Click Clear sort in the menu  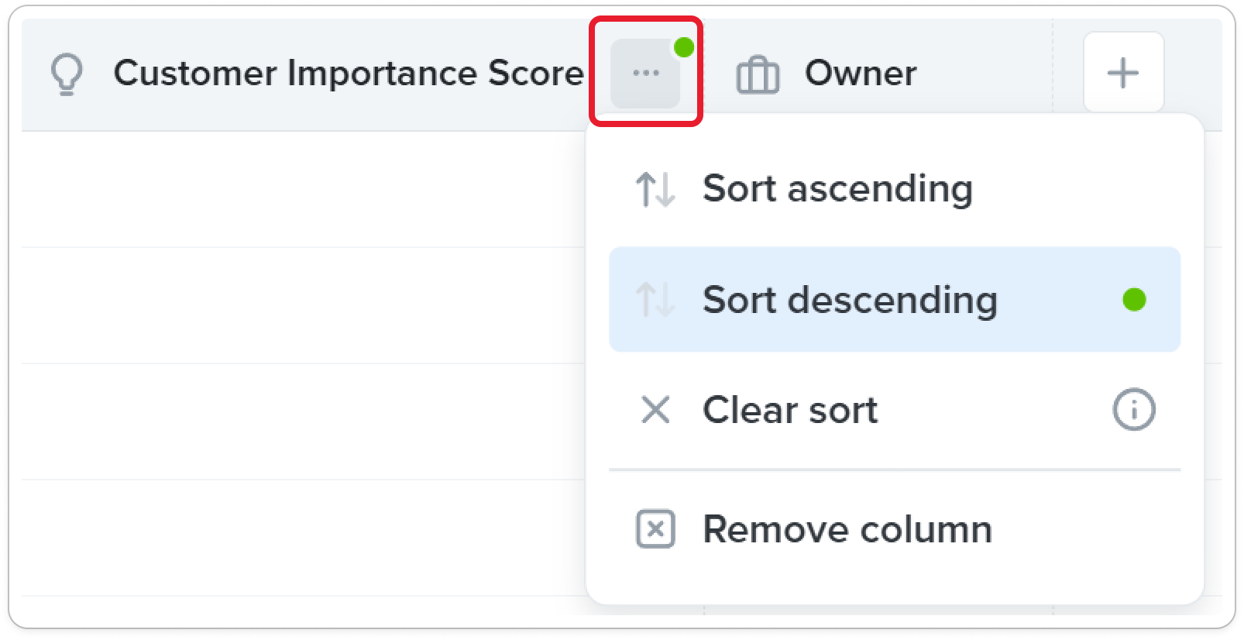point(895,410)
